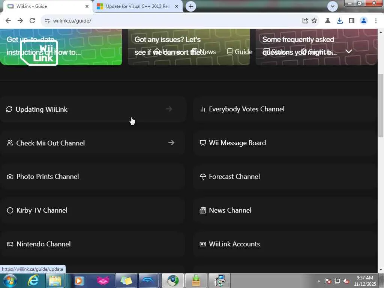This screenshot has height=288, width=384.
Task: Show hidden system tray icons
Action: click(x=319, y=281)
